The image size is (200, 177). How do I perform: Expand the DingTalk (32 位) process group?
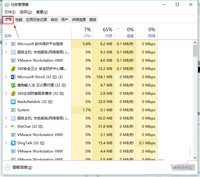(x=6, y=143)
